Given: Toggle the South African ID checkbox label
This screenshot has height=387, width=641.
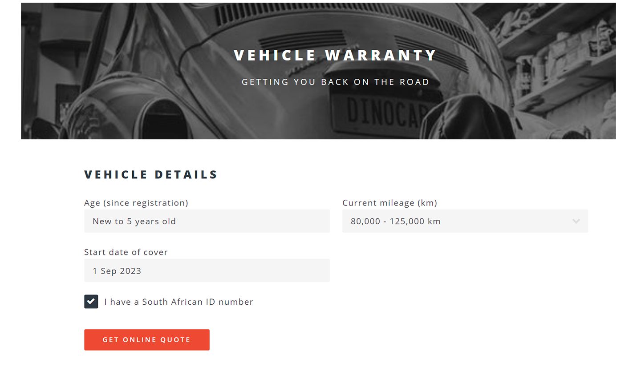Looking at the screenshot, I should tap(178, 302).
